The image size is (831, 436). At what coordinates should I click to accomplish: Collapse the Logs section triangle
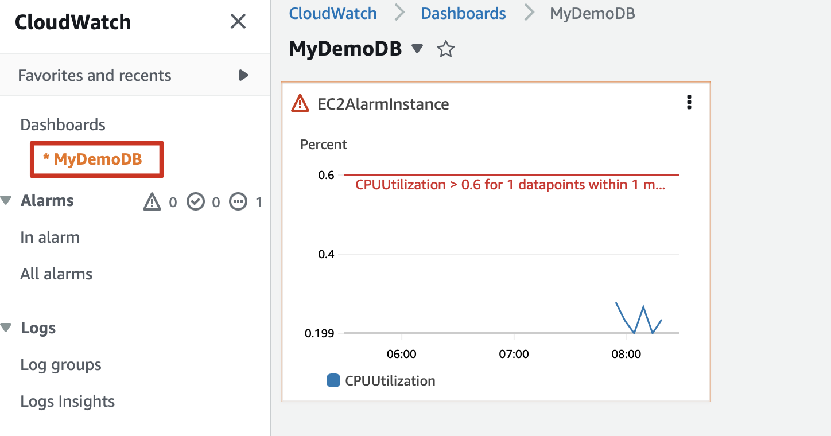(6, 328)
